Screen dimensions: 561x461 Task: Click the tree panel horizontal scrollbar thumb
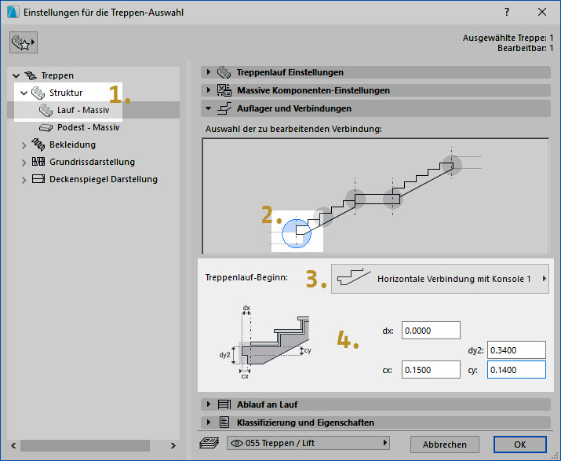coord(86,445)
